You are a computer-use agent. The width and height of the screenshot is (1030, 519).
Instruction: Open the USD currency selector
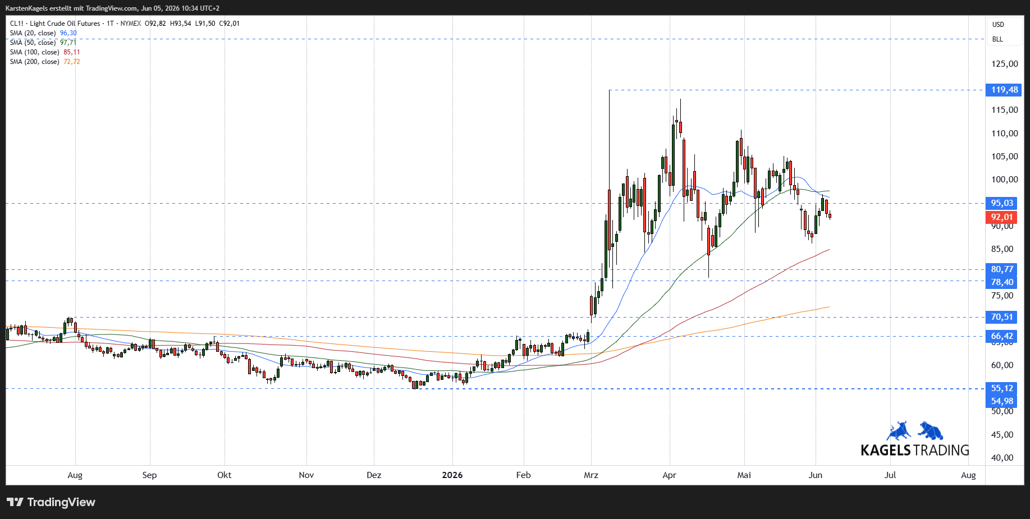coord(998,25)
